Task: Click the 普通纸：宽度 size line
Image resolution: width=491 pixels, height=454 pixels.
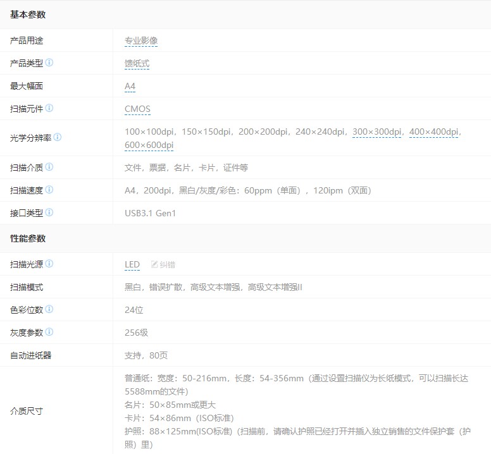Action: tap(296, 385)
